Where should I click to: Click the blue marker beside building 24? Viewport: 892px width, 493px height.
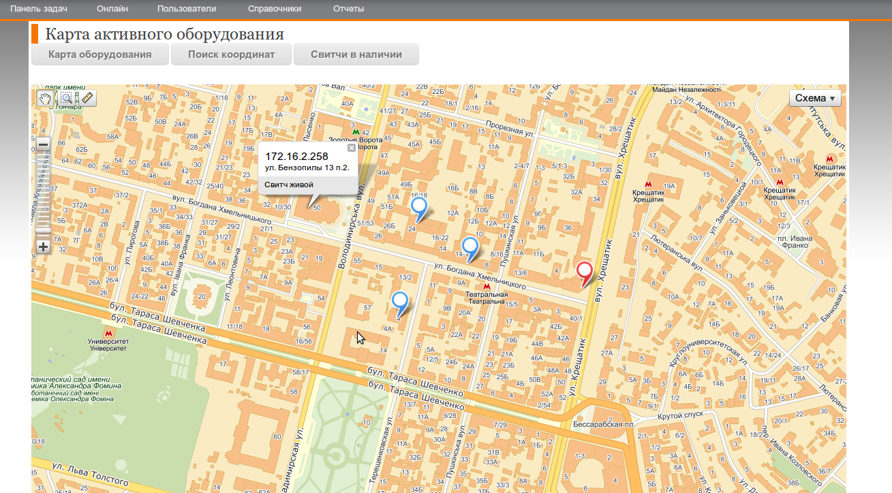pyautogui.click(x=419, y=207)
